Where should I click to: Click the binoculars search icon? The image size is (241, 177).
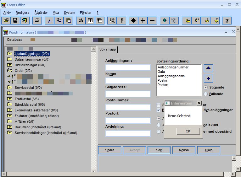click(x=81, y=21)
